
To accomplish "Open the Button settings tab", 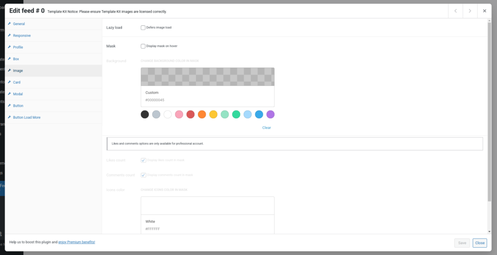I will pos(18,106).
